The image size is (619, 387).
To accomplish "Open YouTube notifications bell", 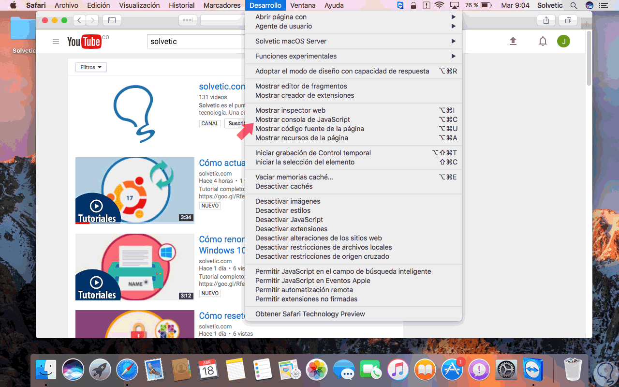I will tap(543, 42).
